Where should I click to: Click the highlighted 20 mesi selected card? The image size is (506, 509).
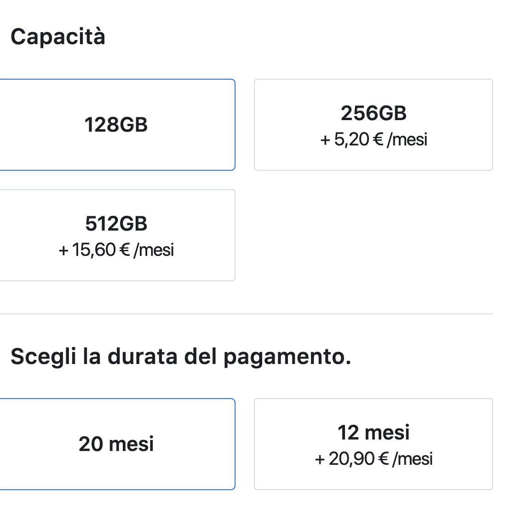(x=116, y=444)
